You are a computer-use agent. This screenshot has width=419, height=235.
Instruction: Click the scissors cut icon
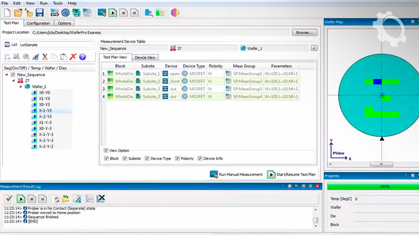coord(45,57)
